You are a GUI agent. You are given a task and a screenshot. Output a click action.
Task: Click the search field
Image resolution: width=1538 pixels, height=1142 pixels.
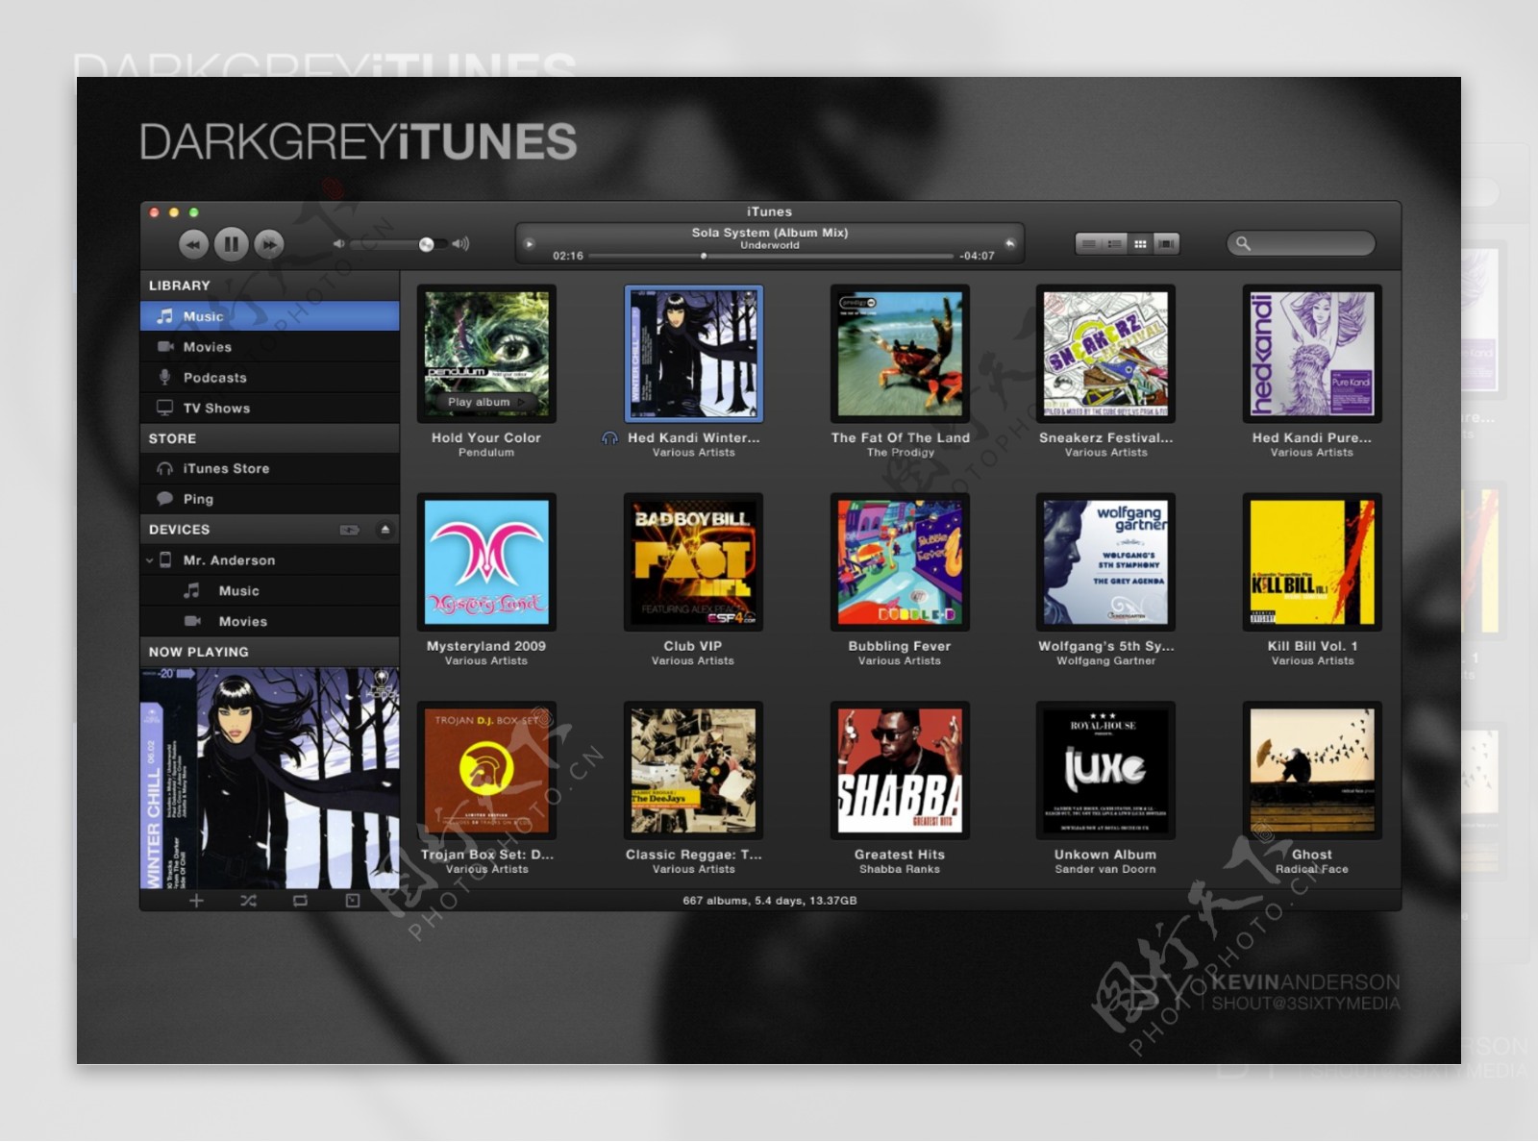pos(1301,244)
